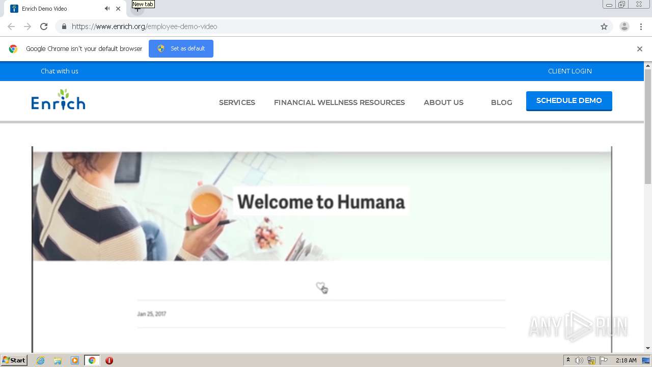Open the SERVICES menu
Image resolution: width=652 pixels, height=367 pixels.
(x=237, y=102)
